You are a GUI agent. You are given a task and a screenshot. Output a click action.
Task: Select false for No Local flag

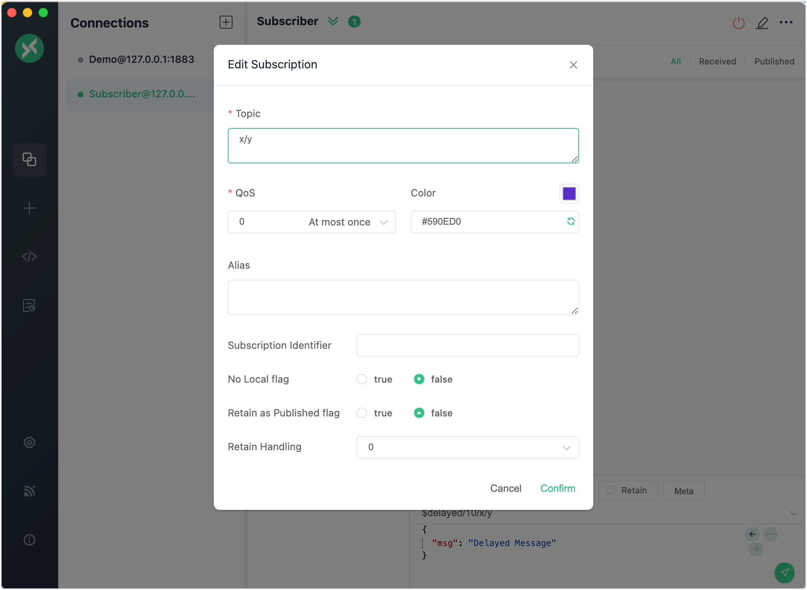[x=419, y=379]
